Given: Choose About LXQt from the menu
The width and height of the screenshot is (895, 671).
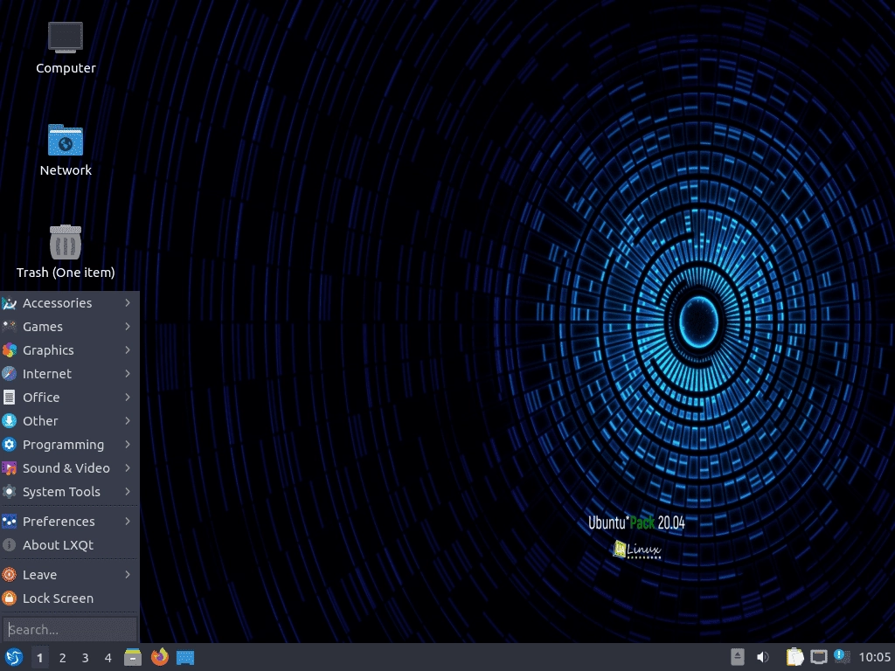Looking at the screenshot, I should (x=70, y=545).
